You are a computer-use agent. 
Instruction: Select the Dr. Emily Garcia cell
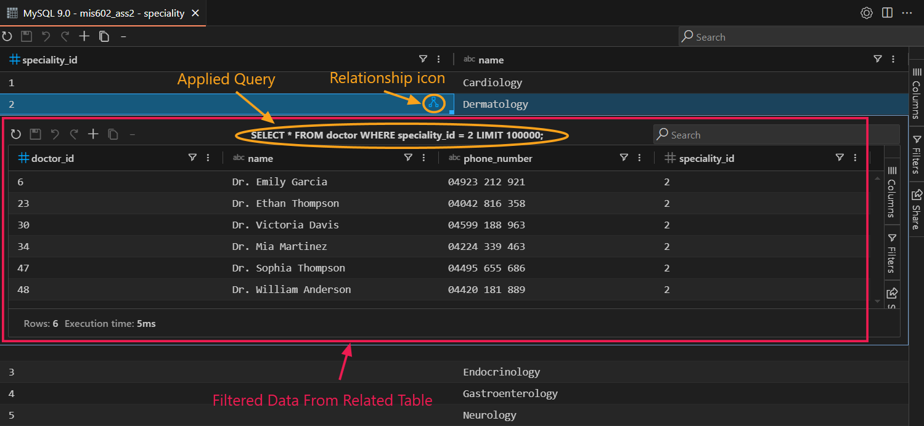[331, 182]
